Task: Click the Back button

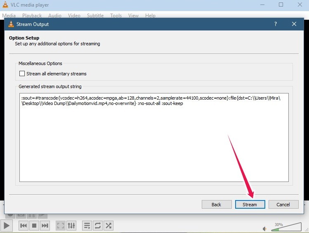Action: pos(217,205)
